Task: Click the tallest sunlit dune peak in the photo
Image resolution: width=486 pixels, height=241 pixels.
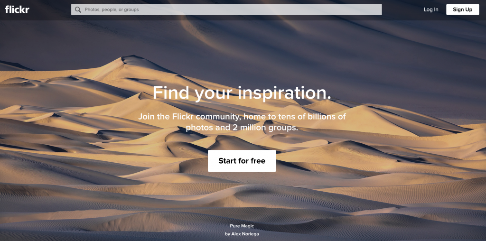Action: (133, 58)
